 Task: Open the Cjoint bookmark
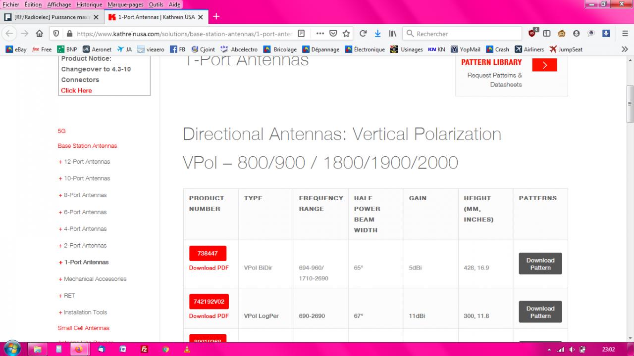pos(203,49)
